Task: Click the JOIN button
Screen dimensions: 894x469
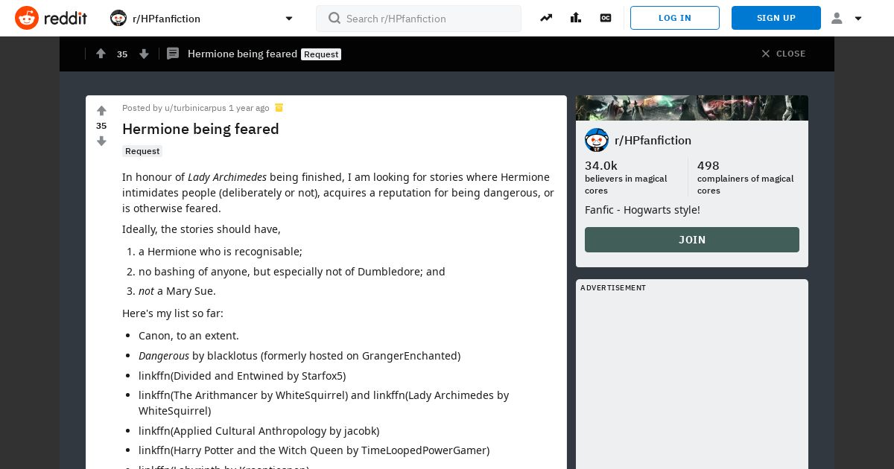Action: click(692, 240)
